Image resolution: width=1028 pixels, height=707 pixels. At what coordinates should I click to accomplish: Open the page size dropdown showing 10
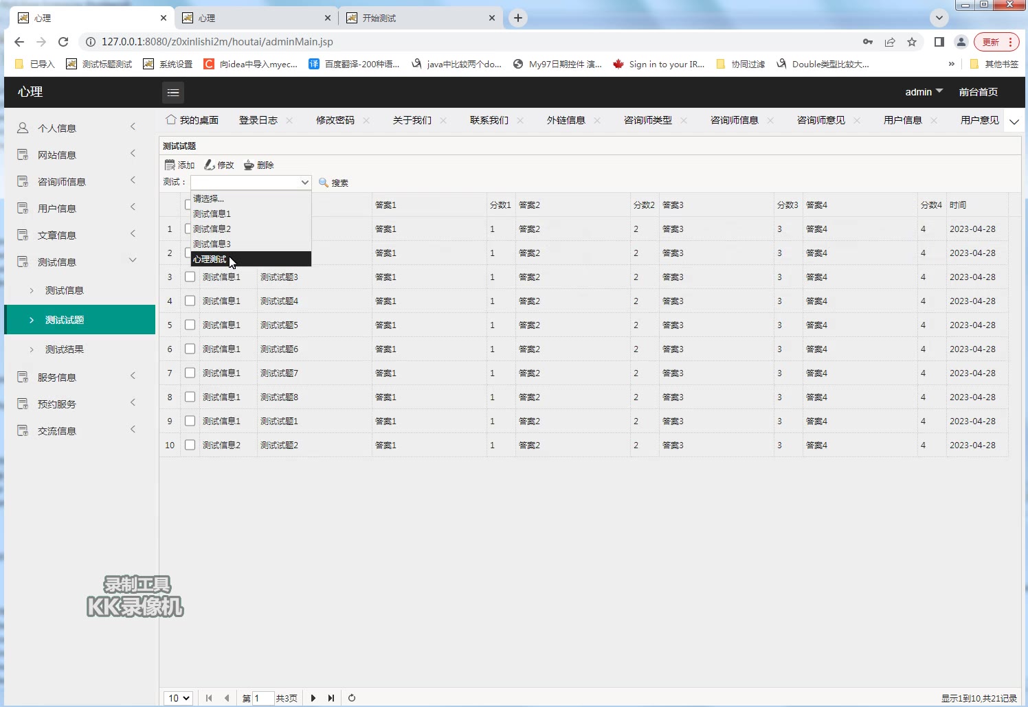click(178, 698)
